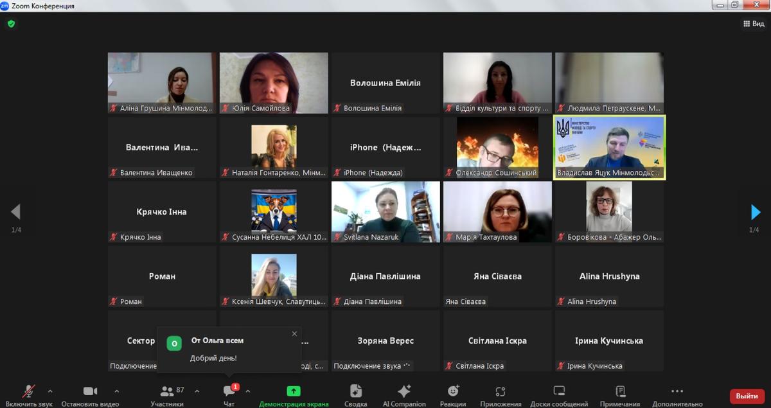Select iPhone (Надежда) participant tile

[385, 147]
